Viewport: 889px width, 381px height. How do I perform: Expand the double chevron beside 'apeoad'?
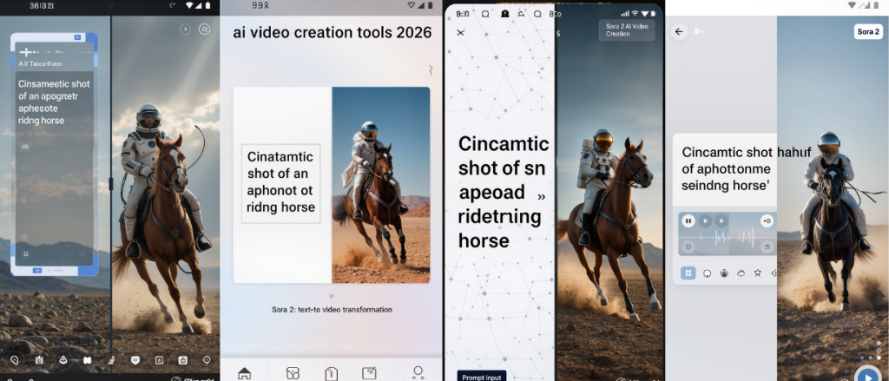541,197
